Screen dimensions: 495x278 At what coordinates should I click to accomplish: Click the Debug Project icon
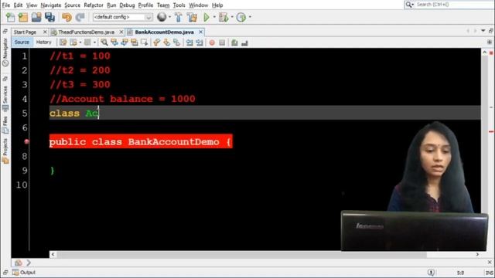(x=224, y=17)
